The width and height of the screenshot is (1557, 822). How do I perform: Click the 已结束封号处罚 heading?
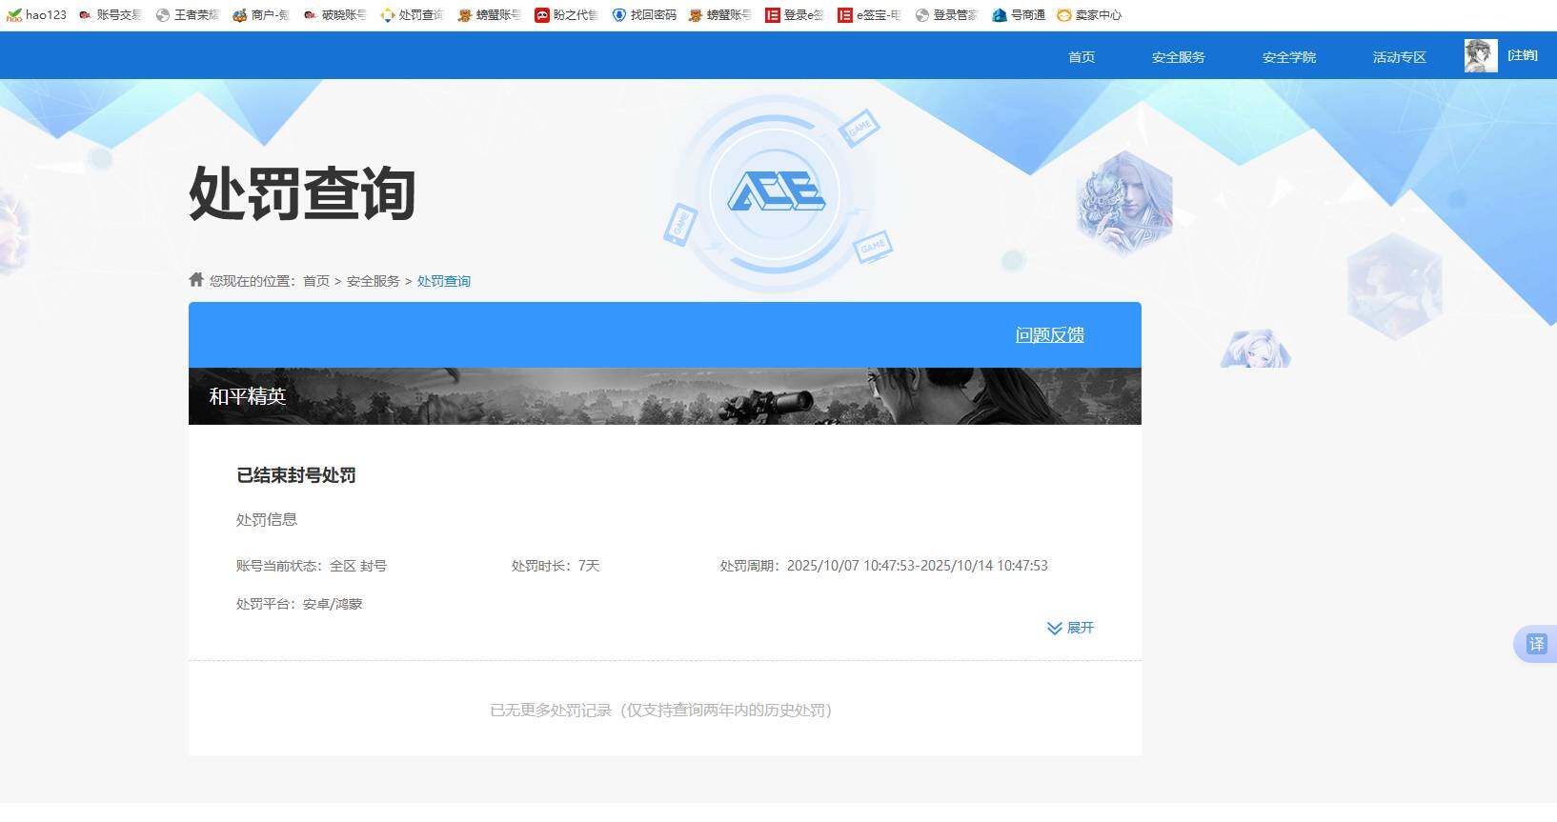[296, 475]
